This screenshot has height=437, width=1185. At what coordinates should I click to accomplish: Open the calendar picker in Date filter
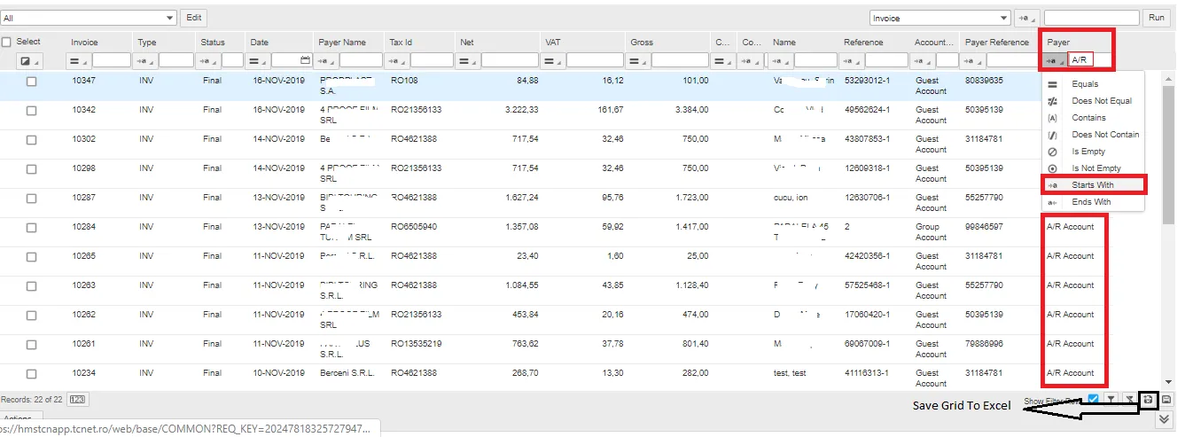pos(306,60)
